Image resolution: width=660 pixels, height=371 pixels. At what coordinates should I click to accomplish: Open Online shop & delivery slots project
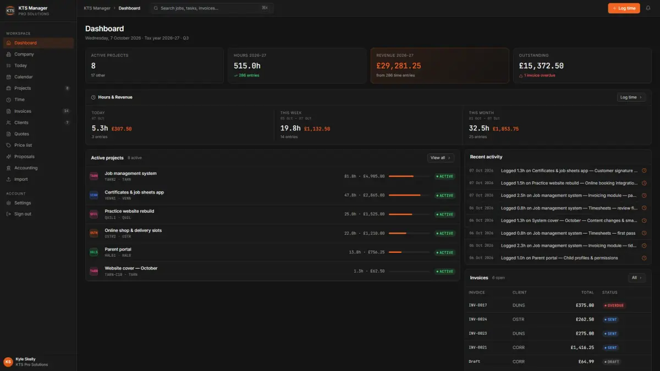pos(273,233)
